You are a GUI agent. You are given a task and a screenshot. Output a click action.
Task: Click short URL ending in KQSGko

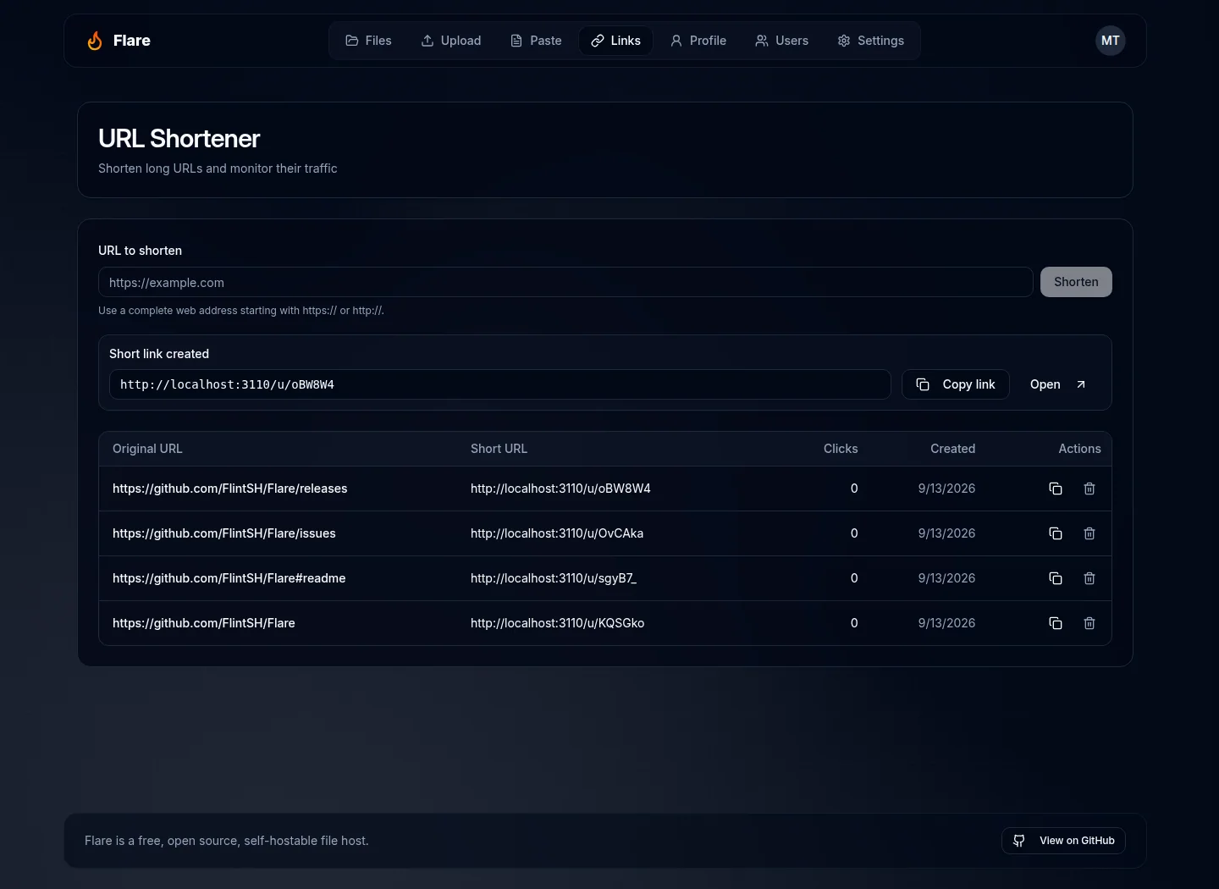(558, 623)
